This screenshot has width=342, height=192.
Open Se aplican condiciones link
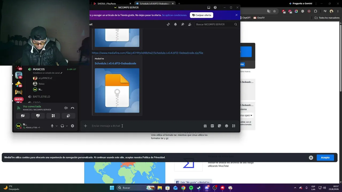(x=174, y=15)
